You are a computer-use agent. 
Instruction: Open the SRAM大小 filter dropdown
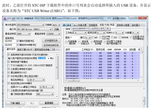pos(120,33)
